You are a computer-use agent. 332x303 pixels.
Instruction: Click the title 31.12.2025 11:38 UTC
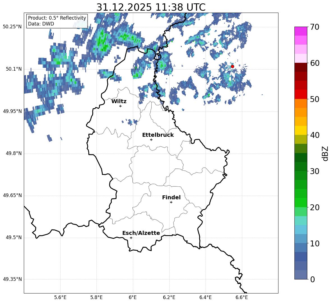tap(151, 7)
